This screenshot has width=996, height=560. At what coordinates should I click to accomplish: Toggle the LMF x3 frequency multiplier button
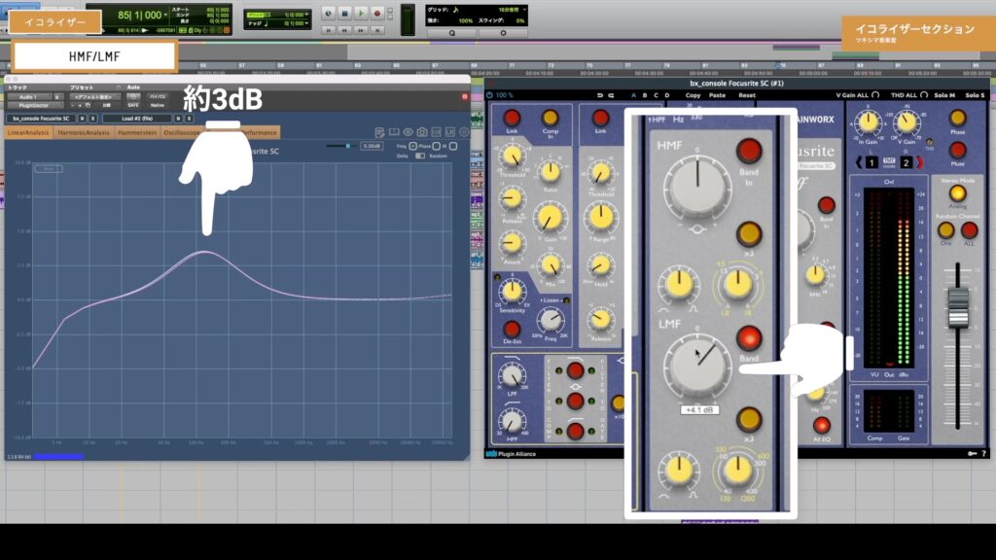(749, 419)
